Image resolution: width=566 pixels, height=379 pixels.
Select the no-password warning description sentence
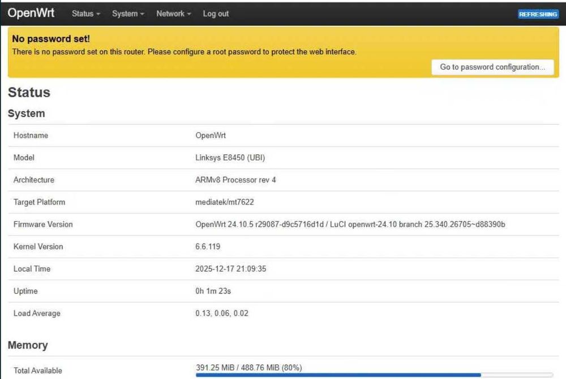184,52
